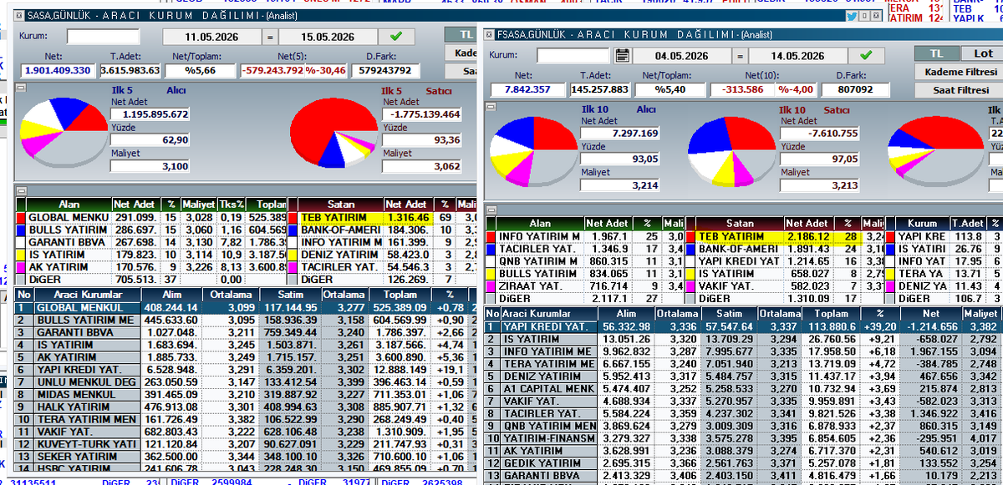Click red swatch beside TEB YATIRIM in FSASA

coord(691,236)
